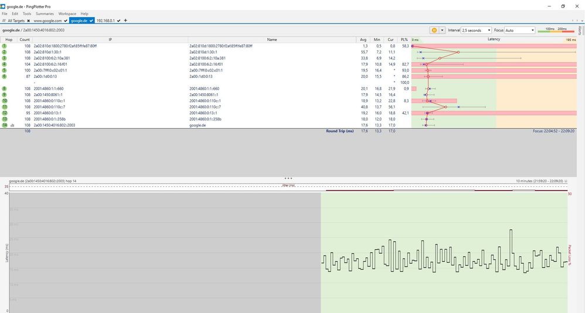Click the three-dot splitter handle above timeline graph

[288, 178]
